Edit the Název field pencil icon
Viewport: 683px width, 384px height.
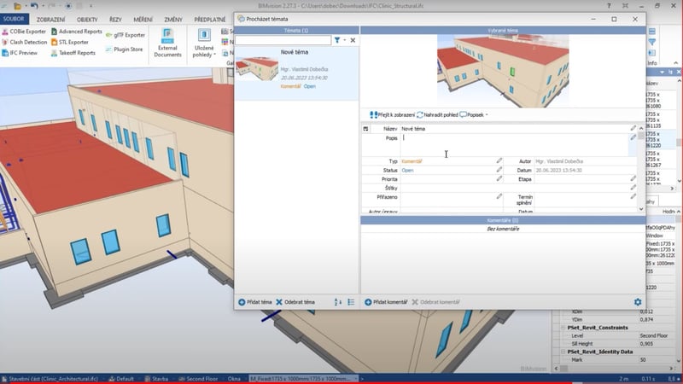tap(633, 129)
